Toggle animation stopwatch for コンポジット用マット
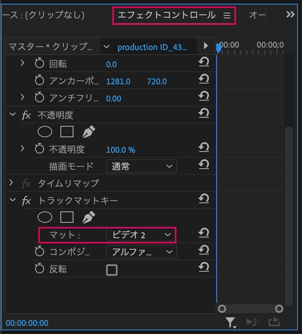The width and height of the screenshot is (302, 334). coord(40,251)
